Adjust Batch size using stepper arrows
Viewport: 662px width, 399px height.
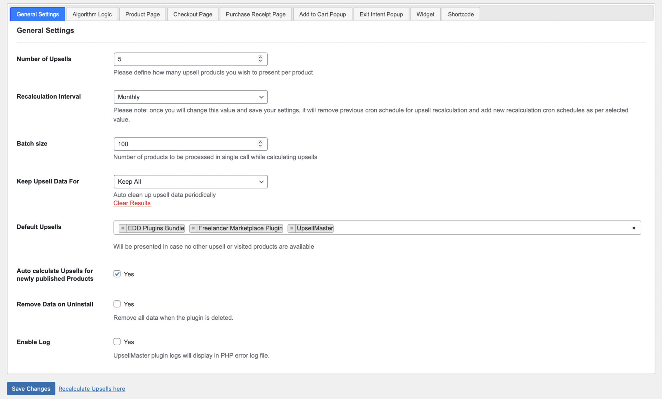[260, 144]
